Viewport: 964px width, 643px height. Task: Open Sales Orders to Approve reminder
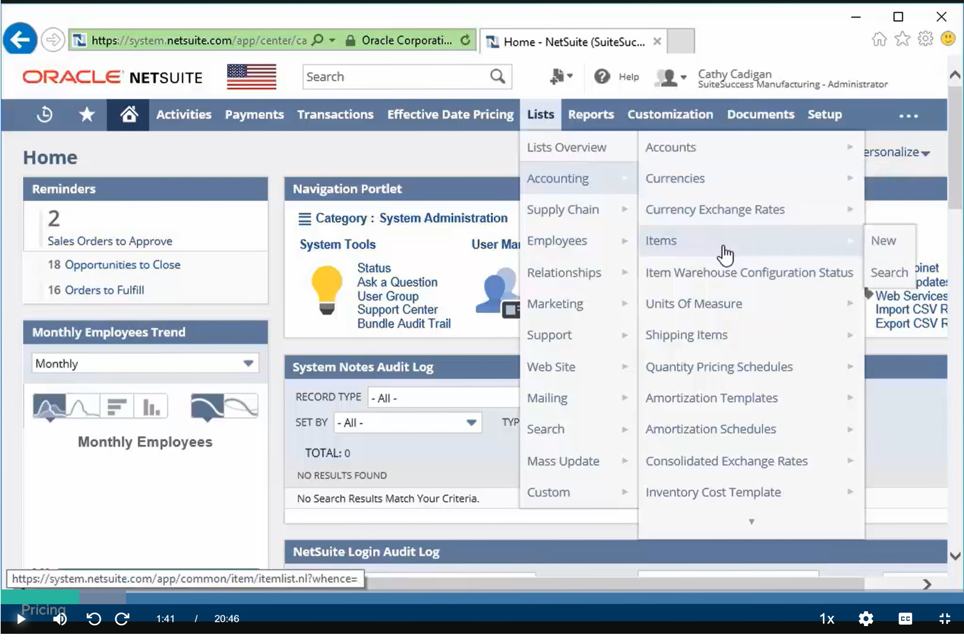pos(110,241)
